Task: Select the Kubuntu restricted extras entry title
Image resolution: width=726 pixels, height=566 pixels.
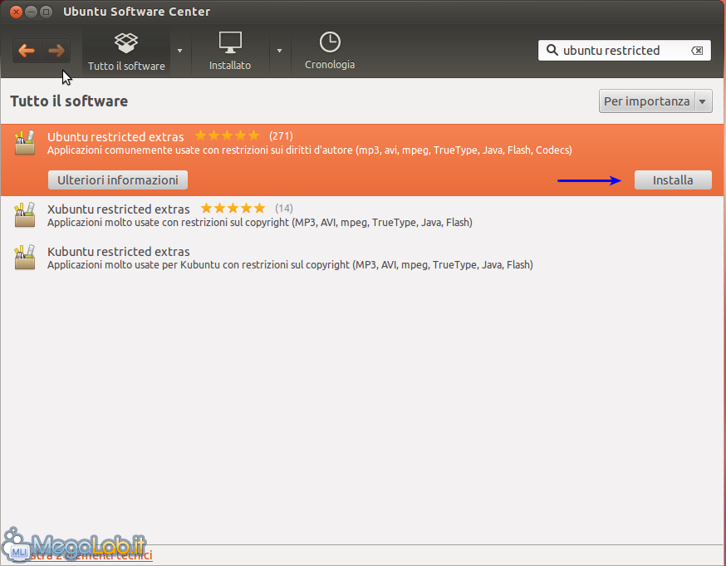Action: 119,252
